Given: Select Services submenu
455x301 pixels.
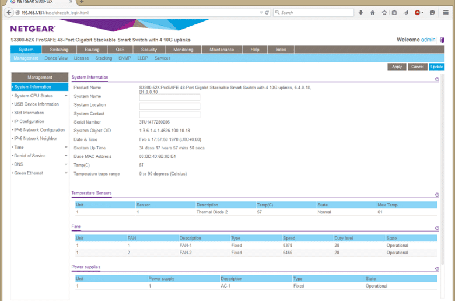Looking at the screenshot, I should pos(163,58).
